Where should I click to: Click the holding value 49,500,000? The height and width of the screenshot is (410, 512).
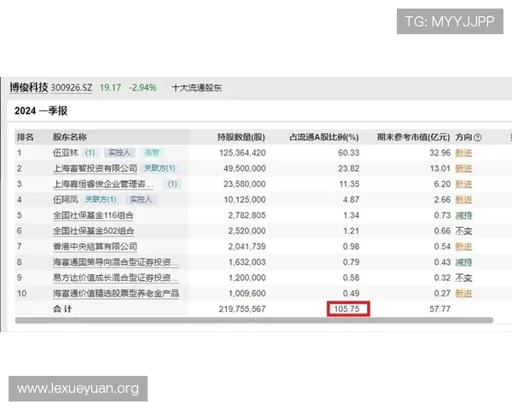[x=245, y=168]
